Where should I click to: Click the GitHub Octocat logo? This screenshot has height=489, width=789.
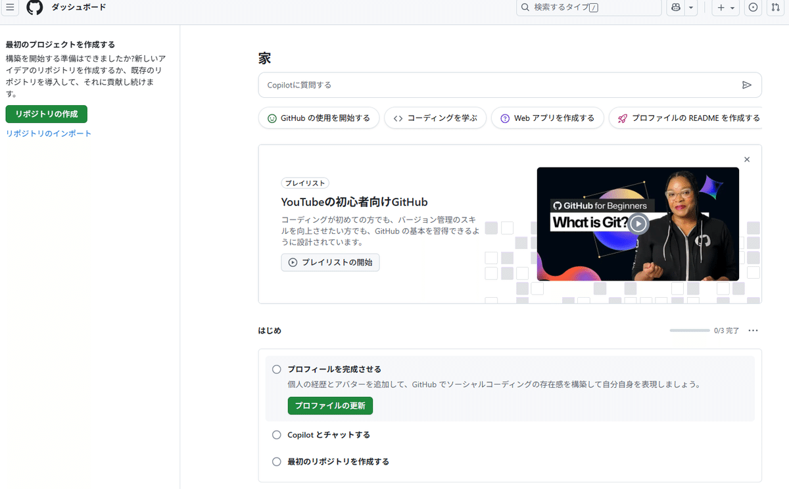click(34, 8)
